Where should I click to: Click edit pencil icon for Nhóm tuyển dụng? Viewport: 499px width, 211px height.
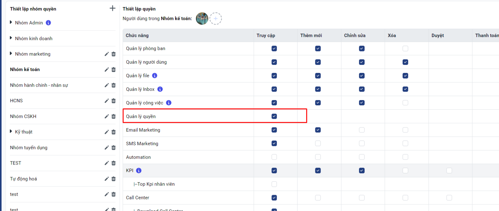click(107, 147)
